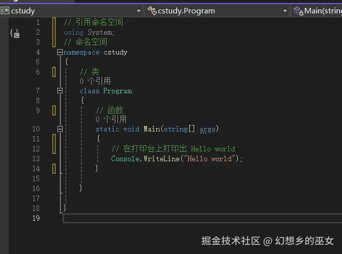Collapse the namespace cstudy block

[60, 52]
